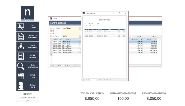Open the İşlem Tipi column filter arrow
The width and height of the screenshot is (185, 106).
click(77, 39)
